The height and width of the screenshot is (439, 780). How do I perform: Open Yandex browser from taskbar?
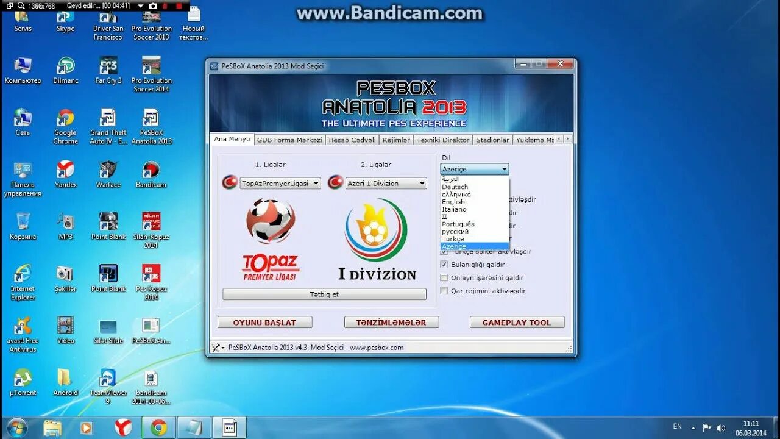[124, 427]
